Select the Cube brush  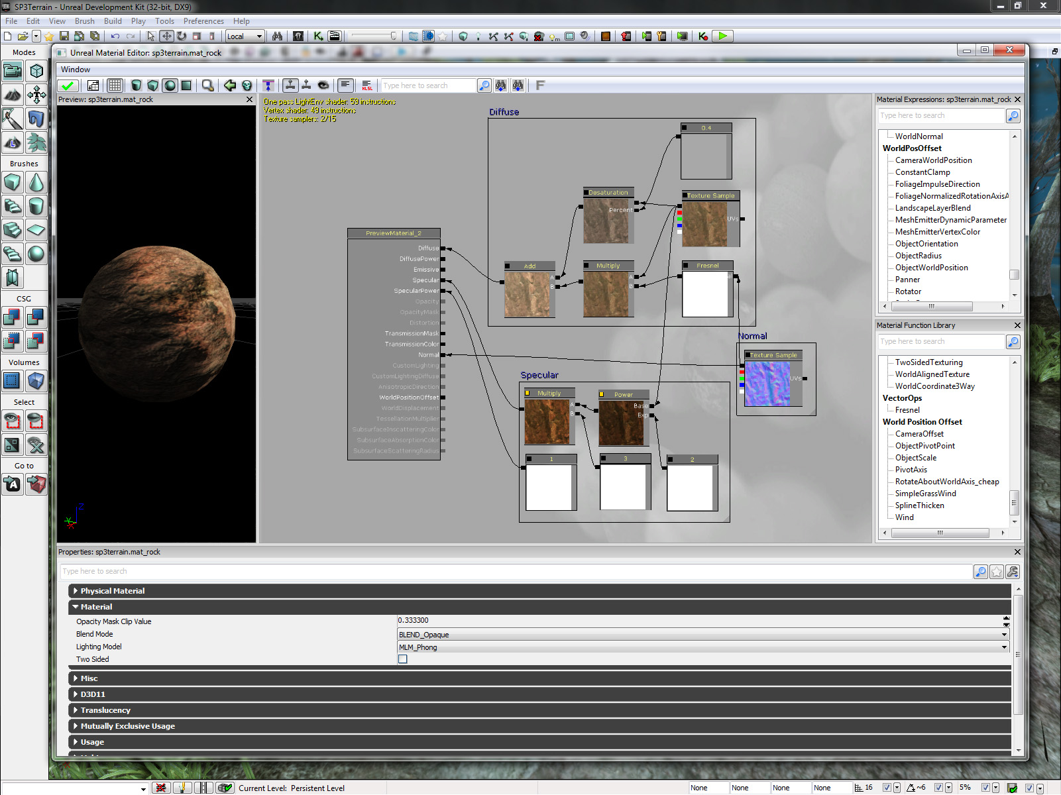pyautogui.click(x=13, y=182)
